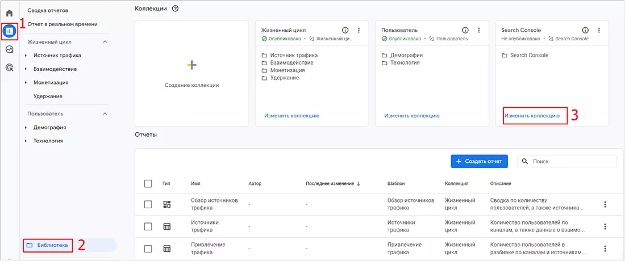Click Тип column header
This screenshot has width=625, height=261.
[x=166, y=183]
